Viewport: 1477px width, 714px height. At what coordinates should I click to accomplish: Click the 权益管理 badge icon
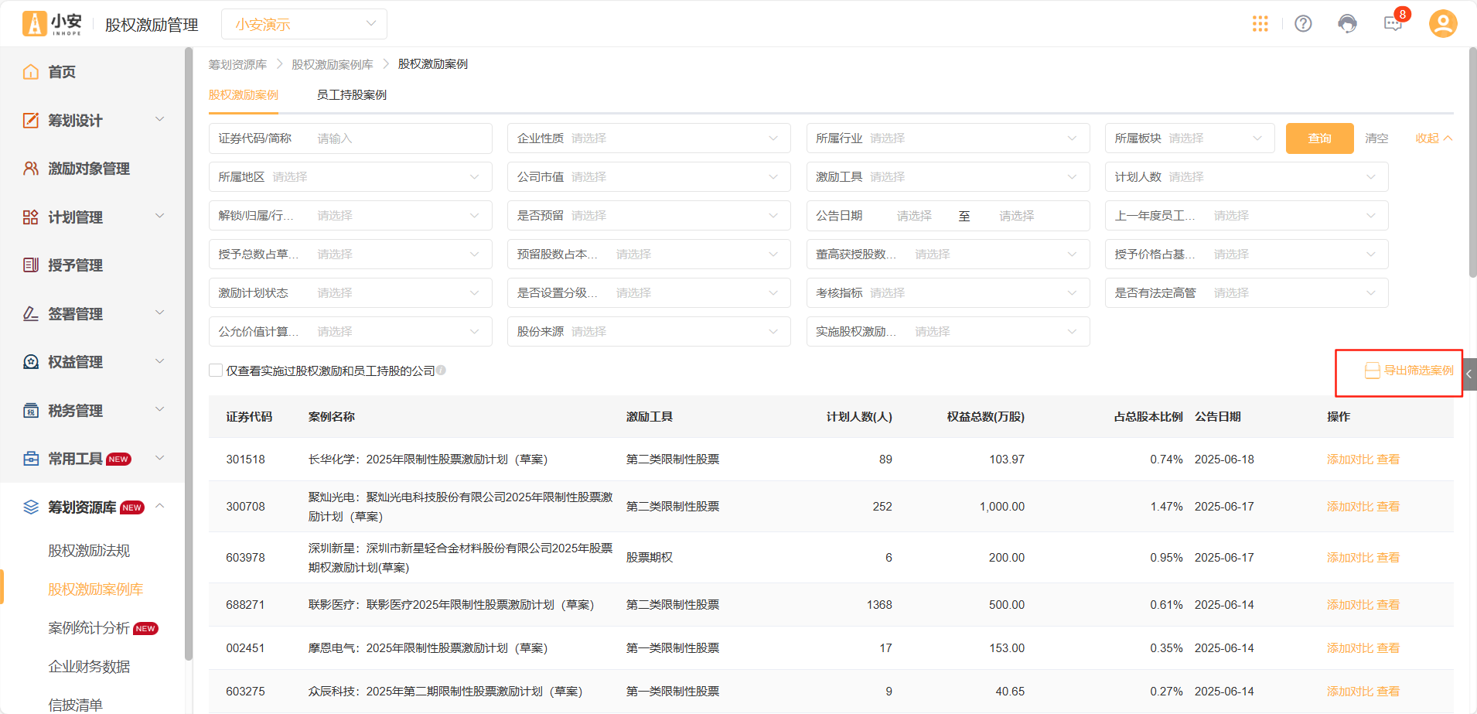(x=30, y=362)
